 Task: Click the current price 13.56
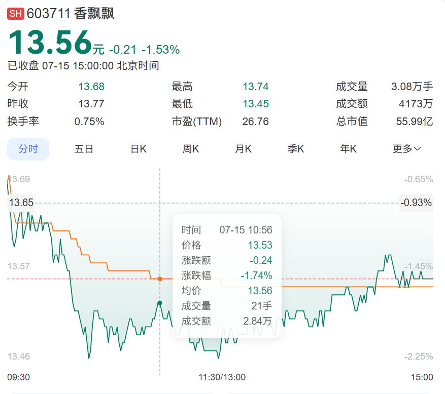click(50, 42)
